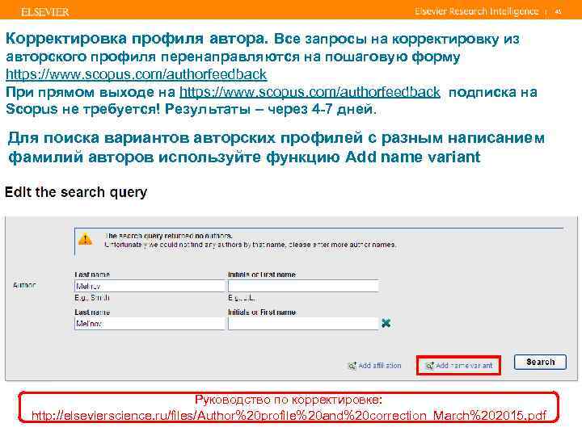Open the elsevierscience.ru correction guide PDF link

[289, 415]
